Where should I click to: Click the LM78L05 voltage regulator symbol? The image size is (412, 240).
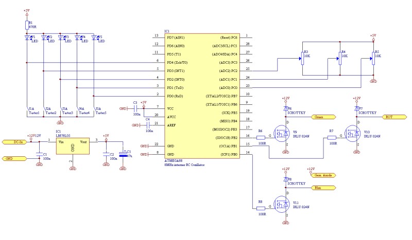(x=73, y=146)
